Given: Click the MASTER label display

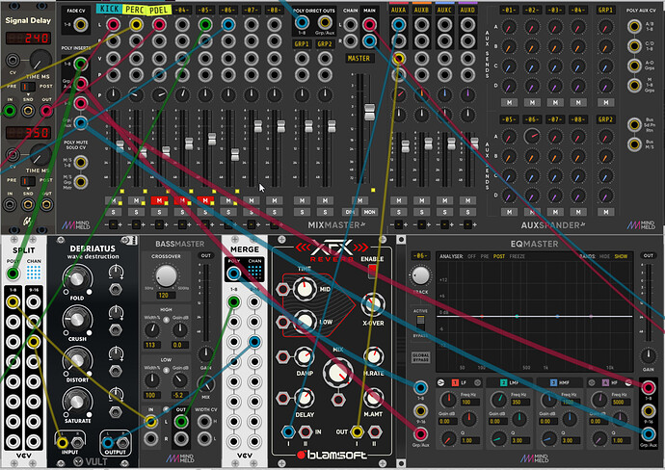Looking at the screenshot, I should pos(359,59).
